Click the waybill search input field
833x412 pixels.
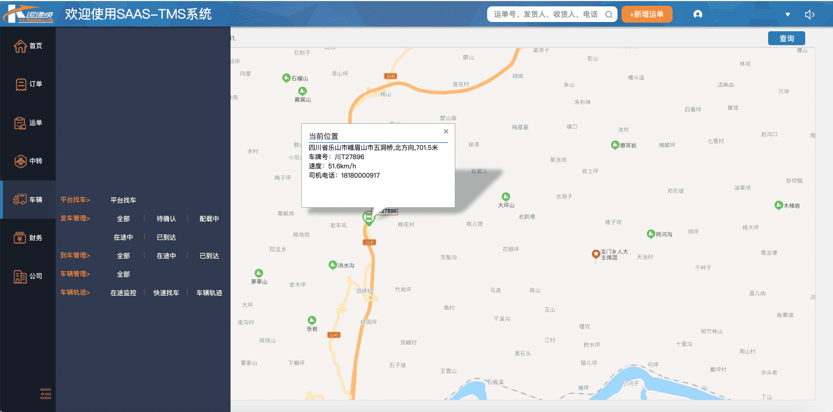[545, 14]
